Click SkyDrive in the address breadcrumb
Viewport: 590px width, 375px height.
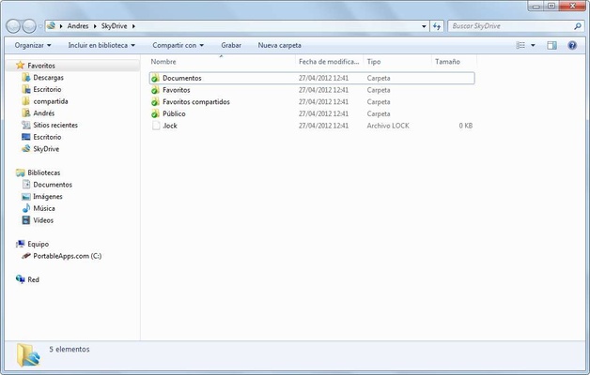[114, 26]
